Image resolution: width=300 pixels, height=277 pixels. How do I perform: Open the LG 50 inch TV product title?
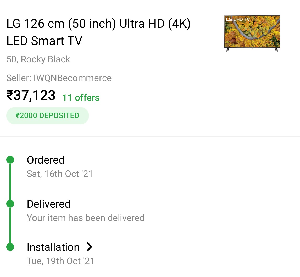point(98,32)
